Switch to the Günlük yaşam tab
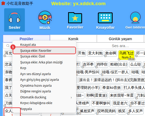 pyautogui.click(x=120, y=39)
